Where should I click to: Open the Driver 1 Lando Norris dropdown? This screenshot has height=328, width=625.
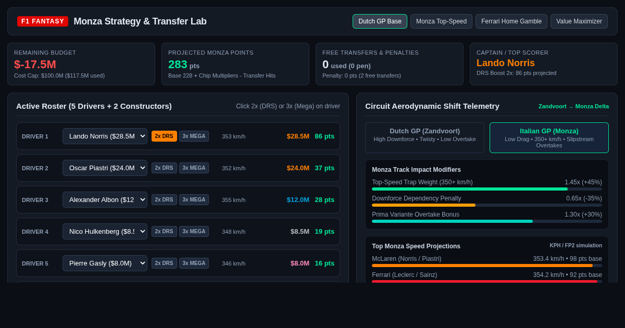[x=105, y=136]
